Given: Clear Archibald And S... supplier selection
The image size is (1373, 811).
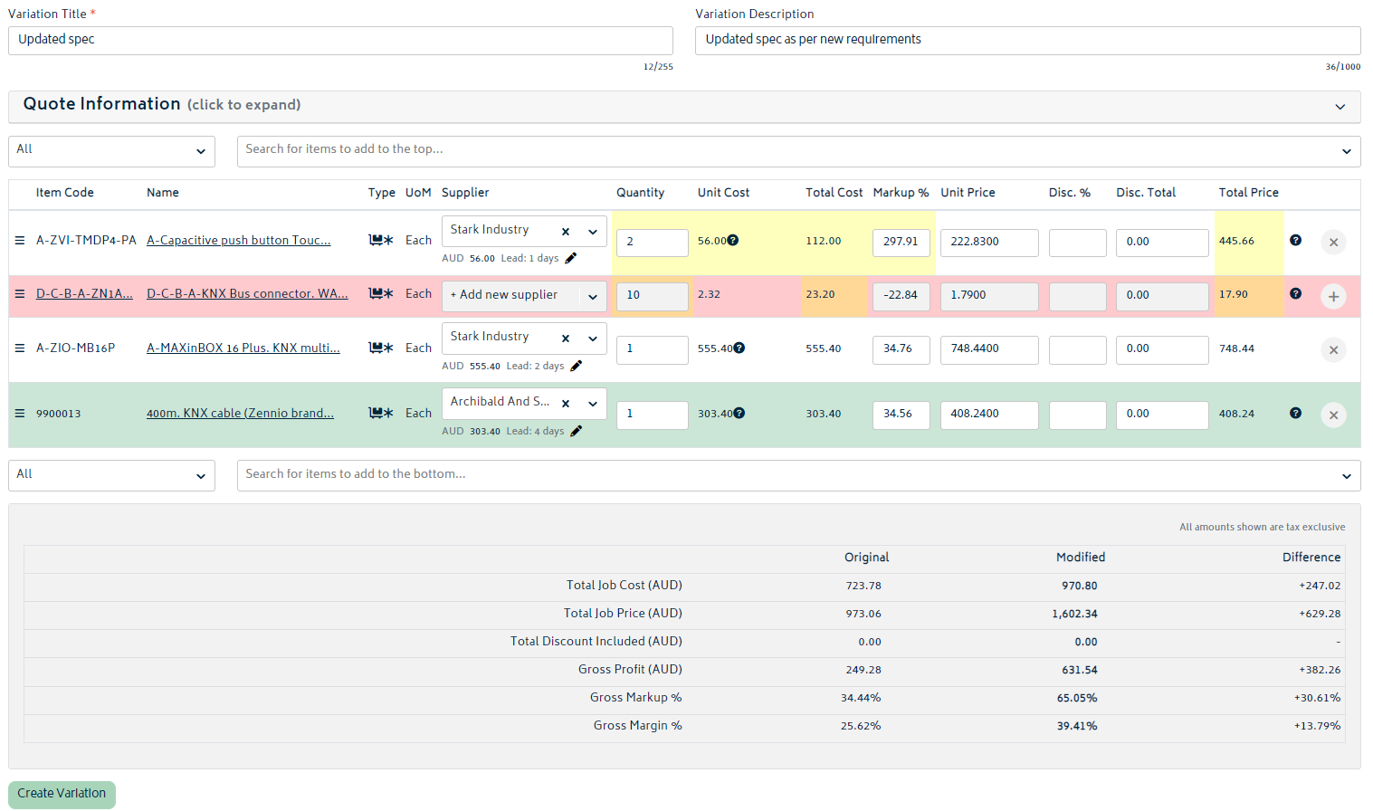Looking at the screenshot, I should [566, 404].
